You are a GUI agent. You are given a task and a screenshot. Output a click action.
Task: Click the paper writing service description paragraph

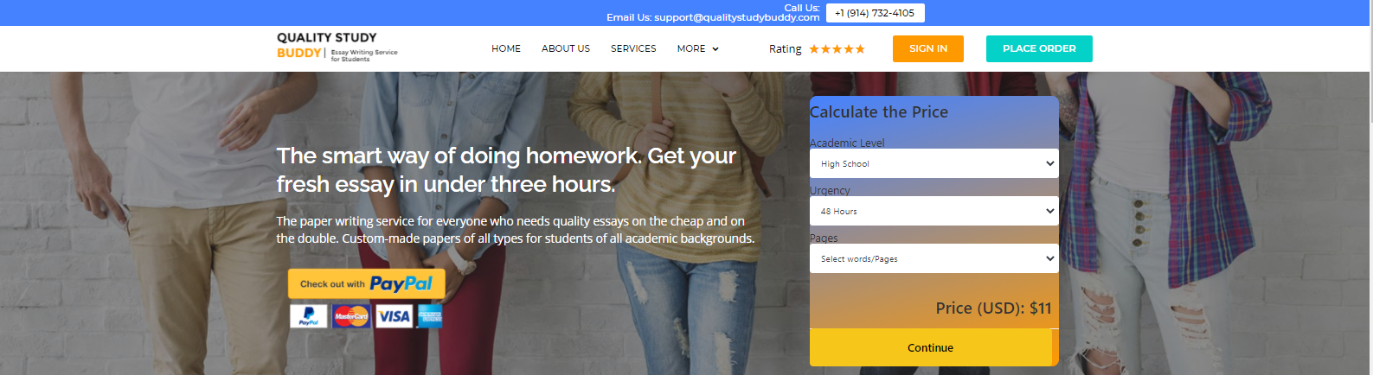(516, 230)
